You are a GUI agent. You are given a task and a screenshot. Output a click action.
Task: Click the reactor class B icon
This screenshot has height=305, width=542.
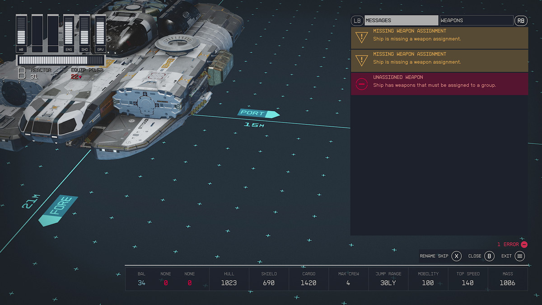[22, 74]
